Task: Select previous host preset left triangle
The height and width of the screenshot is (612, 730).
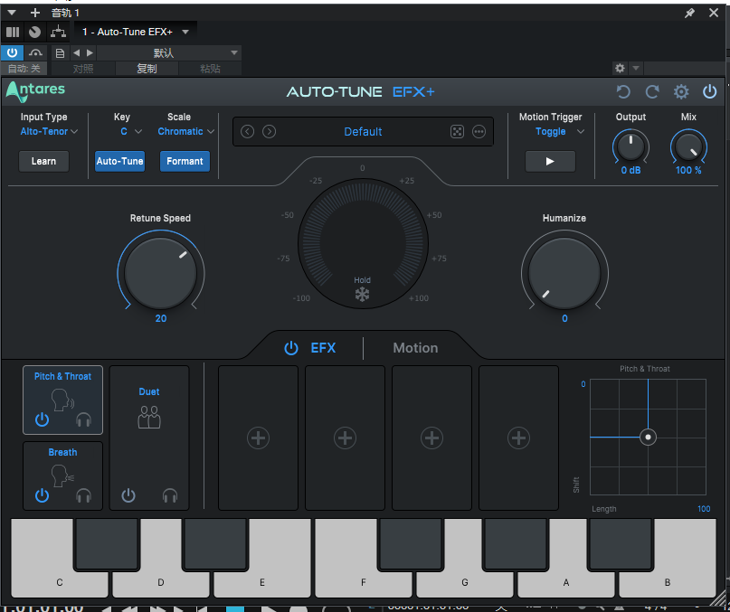Action: coord(76,52)
